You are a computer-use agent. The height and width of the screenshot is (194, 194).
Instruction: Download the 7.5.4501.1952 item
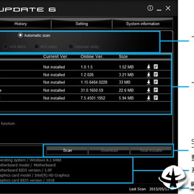[149, 98]
